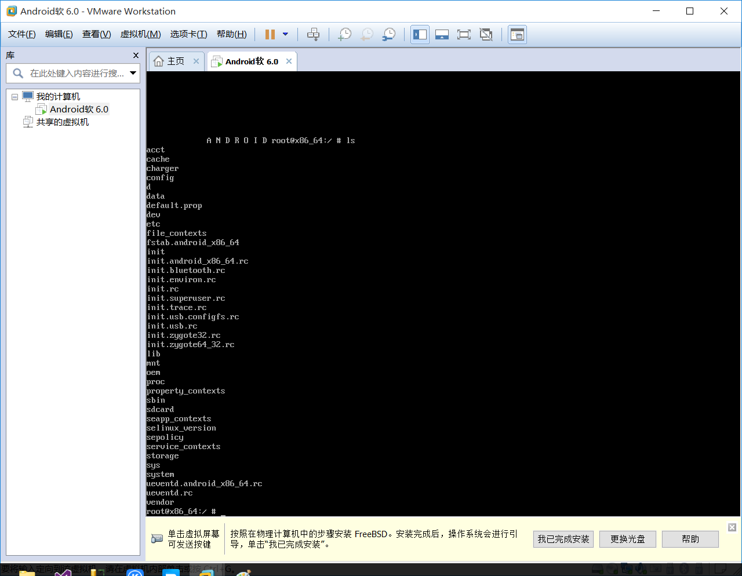Minimize the VMware Workstation window
Viewport: 742px width, 576px height.
point(656,11)
